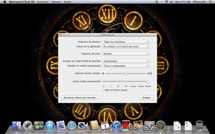The width and height of the screenshot is (215, 134).
Task: Launch iTunes from the Dock
Action: point(116,125)
